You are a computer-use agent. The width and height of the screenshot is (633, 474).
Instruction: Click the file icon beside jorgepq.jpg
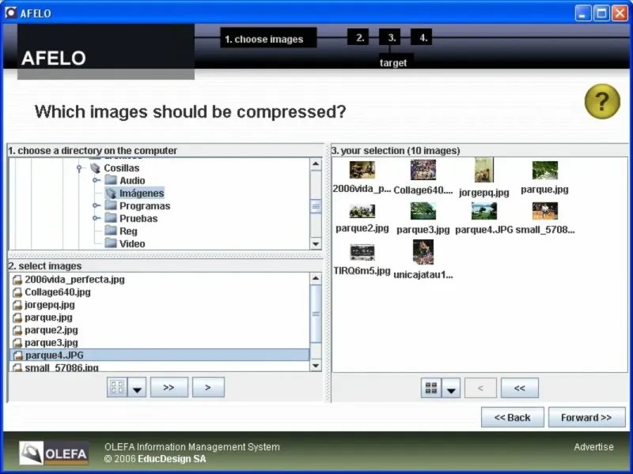point(17,305)
